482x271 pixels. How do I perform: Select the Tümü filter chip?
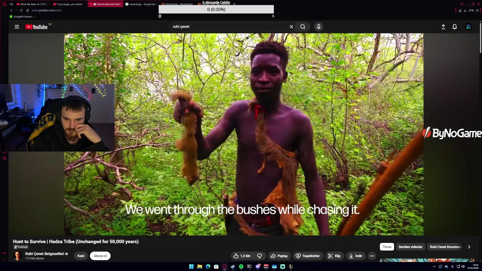[x=387, y=247]
